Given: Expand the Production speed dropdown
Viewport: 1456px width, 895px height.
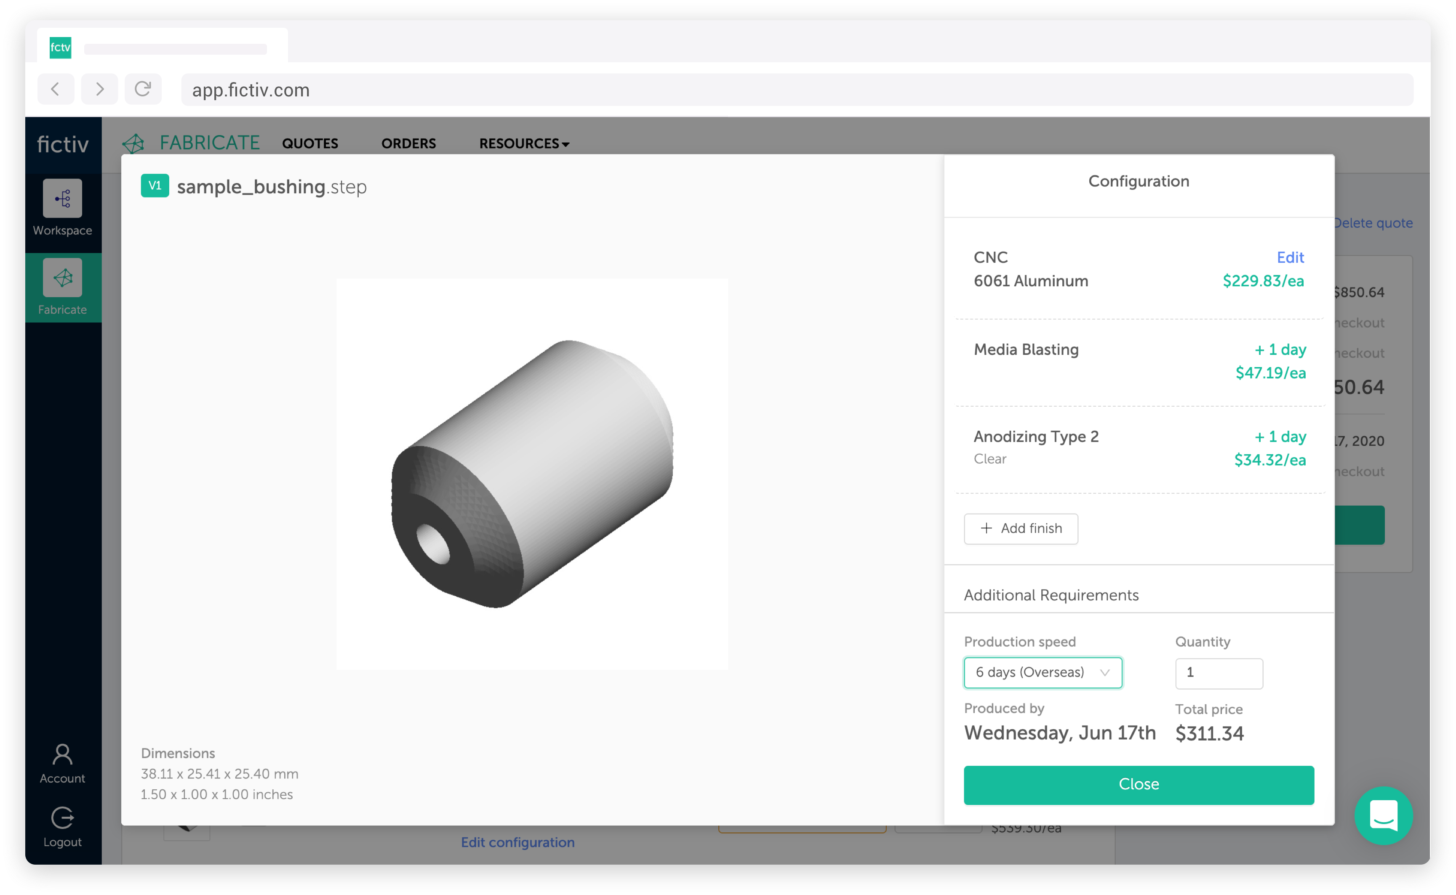Looking at the screenshot, I should point(1042,672).
